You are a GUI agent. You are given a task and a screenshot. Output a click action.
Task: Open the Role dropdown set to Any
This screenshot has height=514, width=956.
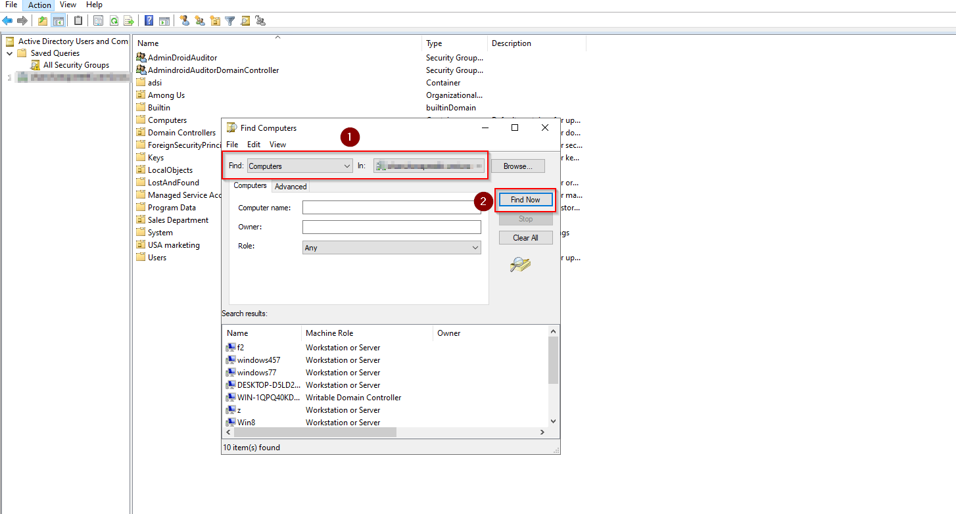391,248
